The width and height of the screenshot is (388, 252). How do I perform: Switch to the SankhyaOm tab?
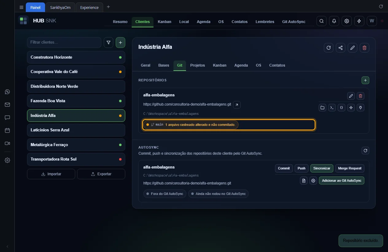[x=60, y=7]
